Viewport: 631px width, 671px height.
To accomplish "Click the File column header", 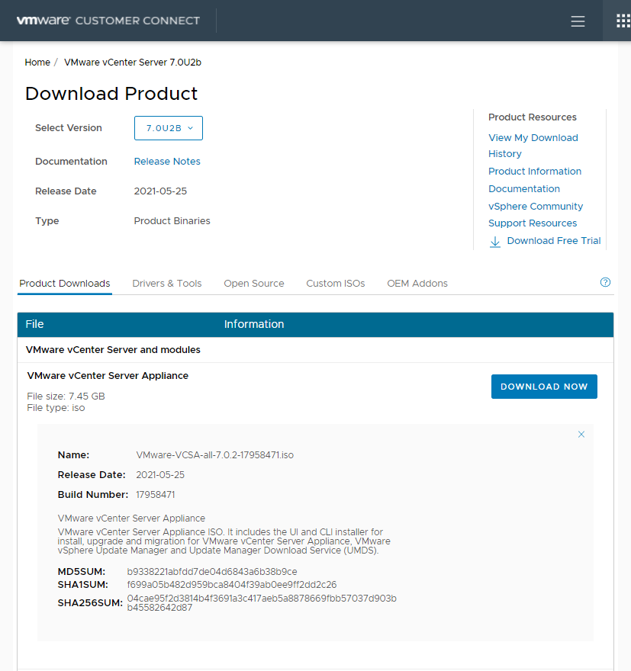I will coord(34,324).
